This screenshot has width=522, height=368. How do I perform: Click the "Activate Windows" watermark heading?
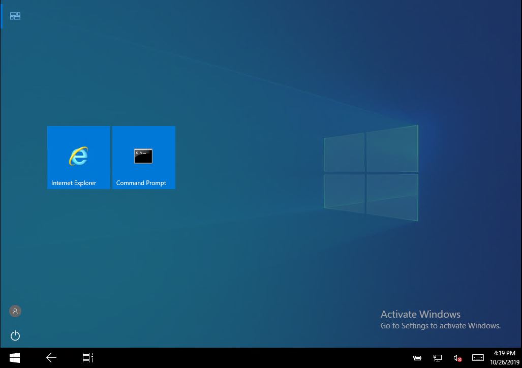[x=420, y=314]
